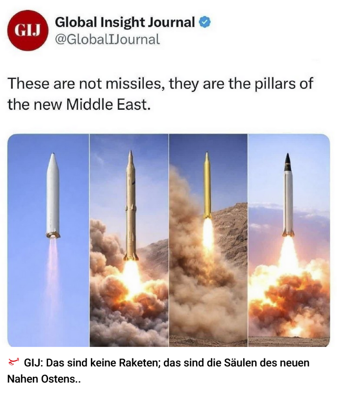Viewport: 337px width, 393px height.
Task: Click the blue verified checkmark badge
Action: (205, 22)
